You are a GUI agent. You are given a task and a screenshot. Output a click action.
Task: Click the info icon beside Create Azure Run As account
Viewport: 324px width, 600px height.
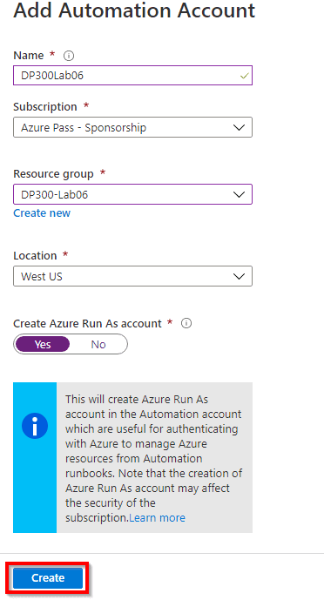186,323
